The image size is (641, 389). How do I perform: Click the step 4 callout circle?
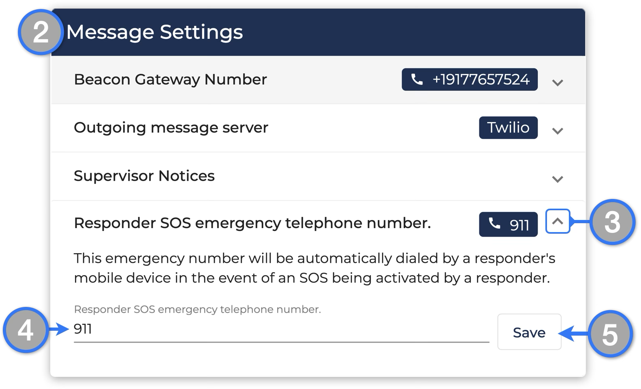click(26, 330)
